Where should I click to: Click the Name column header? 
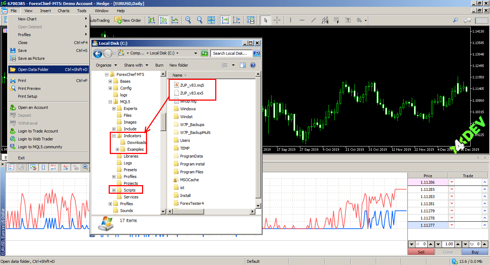pyautogui.click(x=212, y=75)
